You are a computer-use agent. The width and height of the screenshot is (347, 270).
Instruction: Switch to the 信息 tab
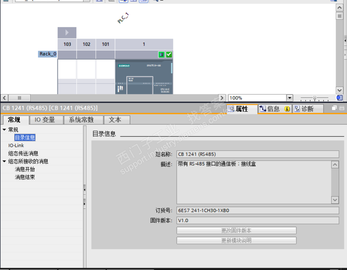(x=275, y=109)
